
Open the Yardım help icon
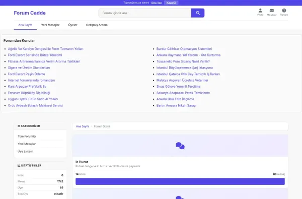(284, 12)
